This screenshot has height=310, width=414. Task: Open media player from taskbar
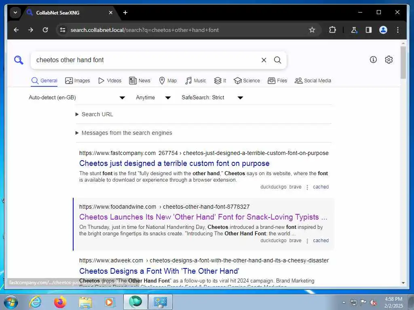109,302
